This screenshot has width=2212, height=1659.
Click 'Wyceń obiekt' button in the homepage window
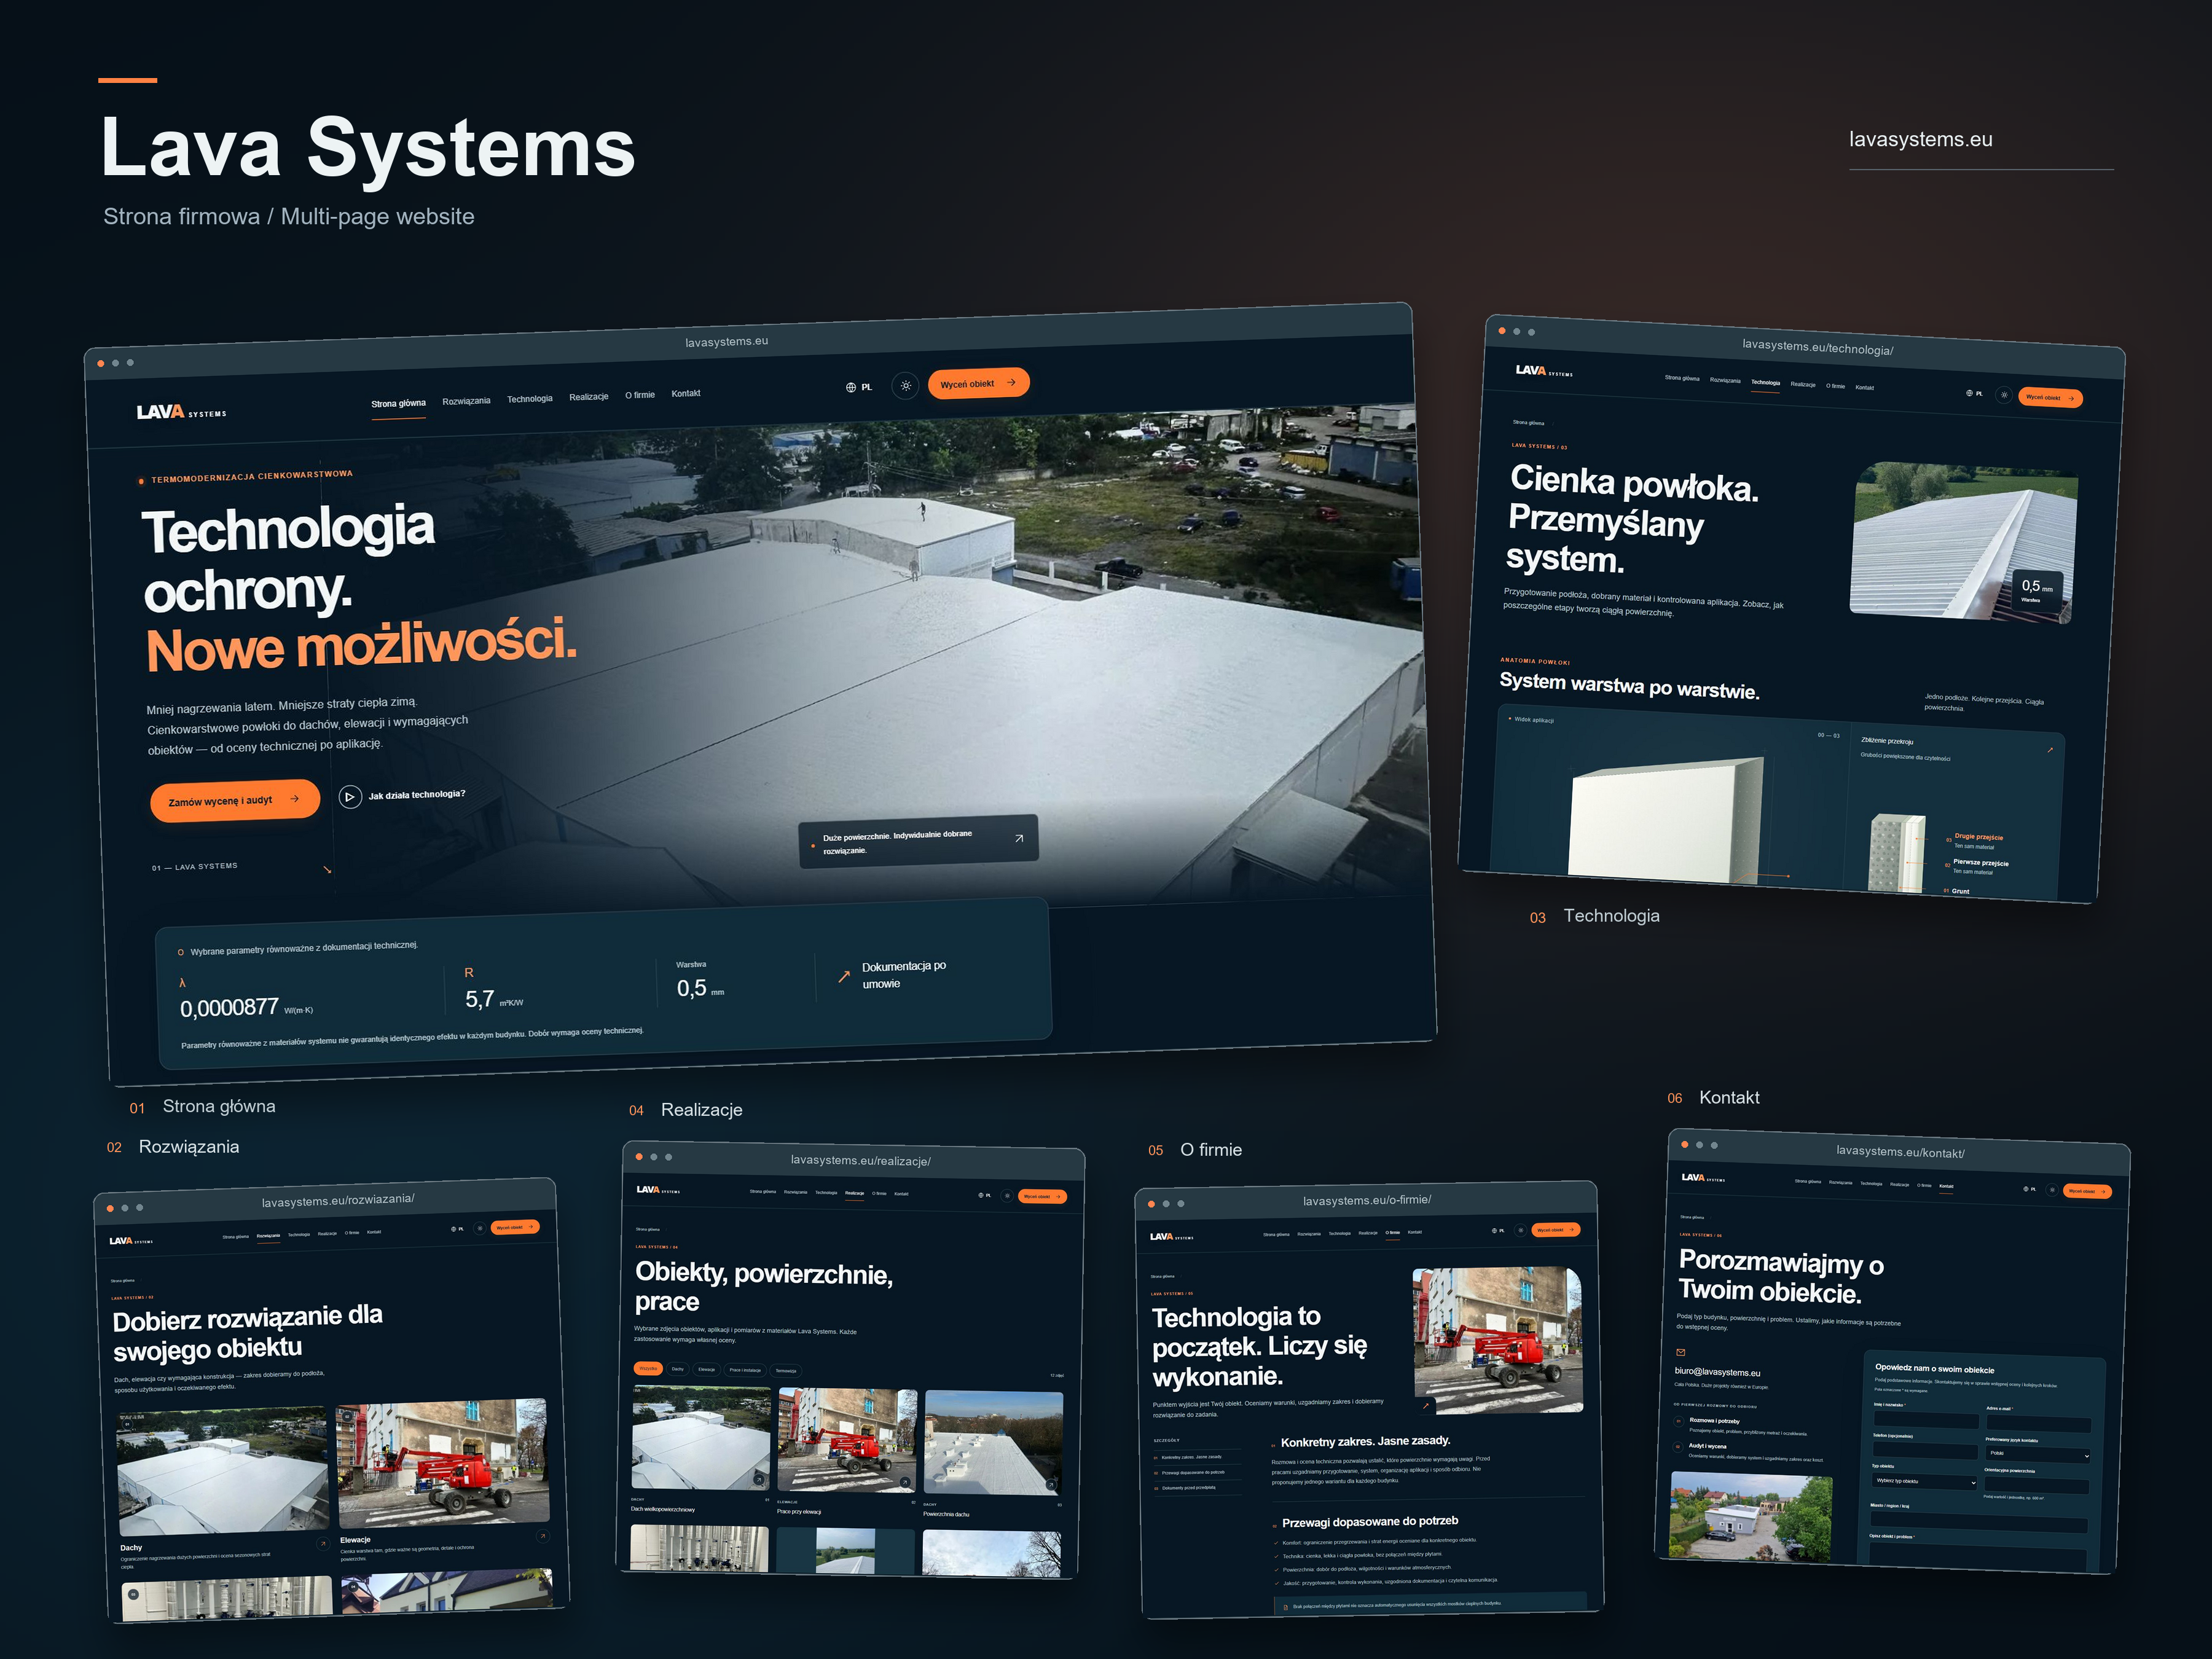(x=978, y=384)
